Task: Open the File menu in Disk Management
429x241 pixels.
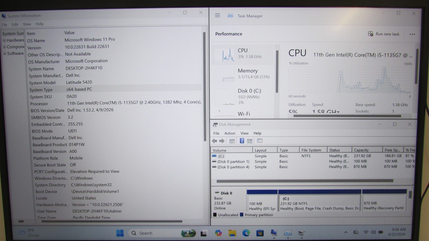Action: 216,133
